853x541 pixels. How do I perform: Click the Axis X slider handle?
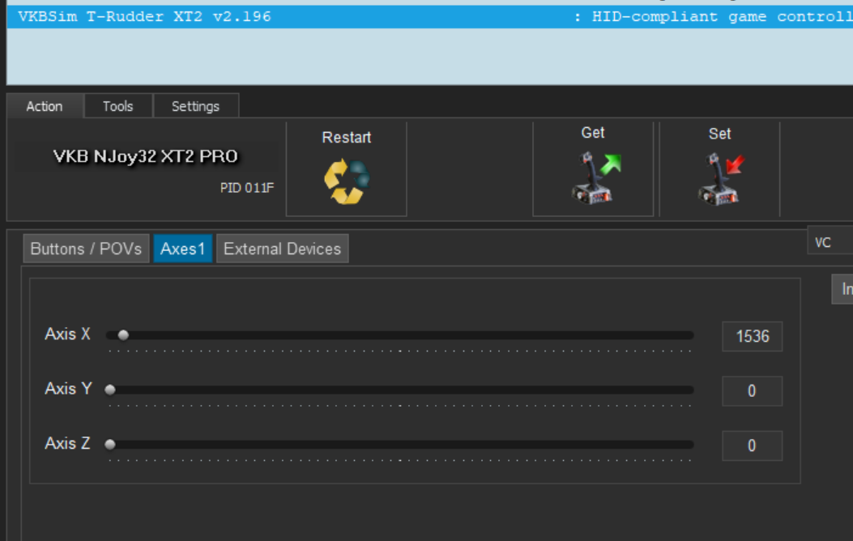click(123, 335)
